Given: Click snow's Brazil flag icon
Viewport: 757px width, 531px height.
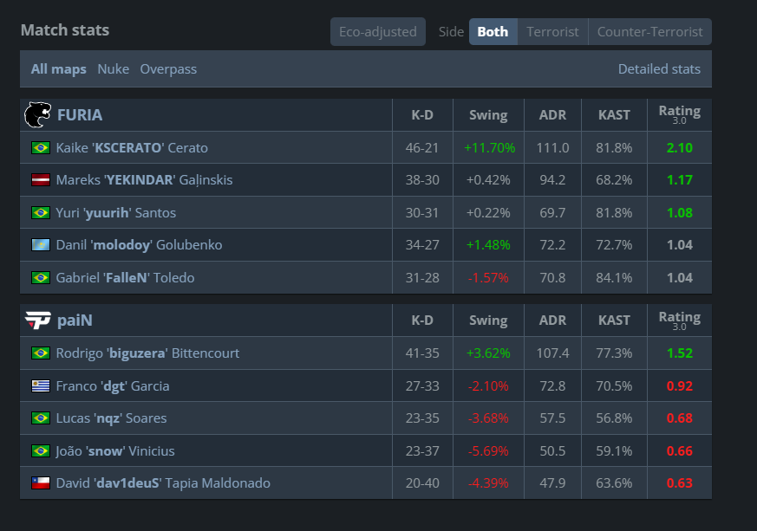Looking at the screenshot, I should (x=41, y=451).
